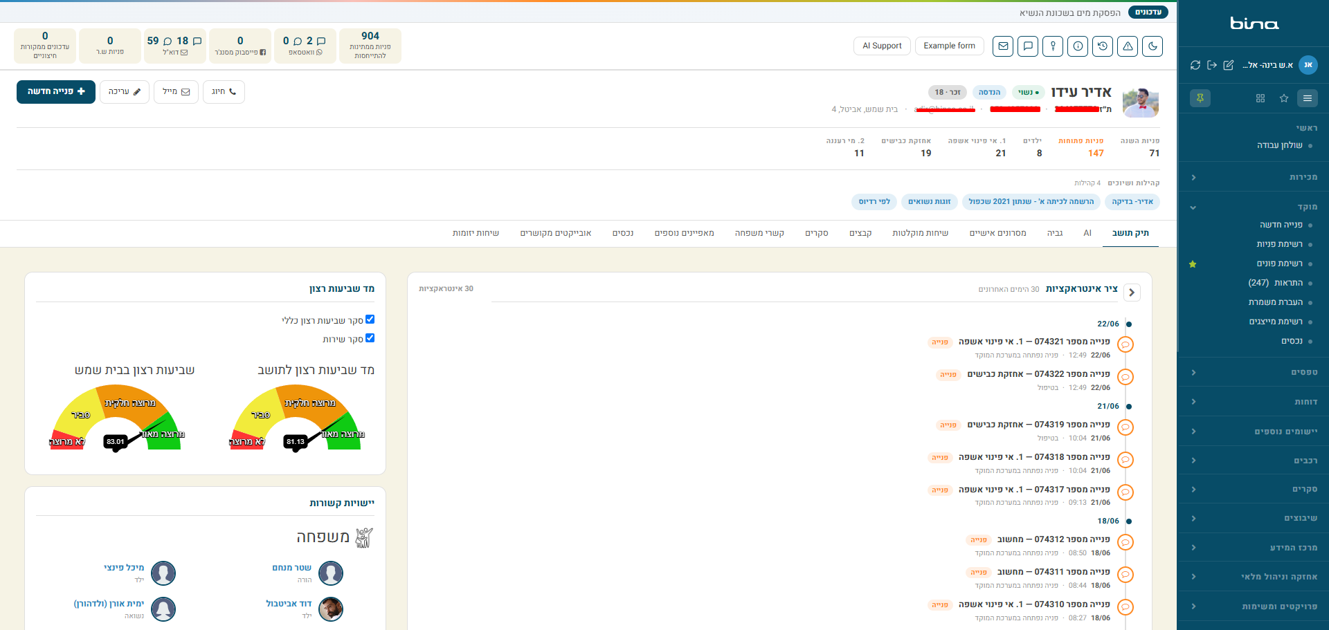This screenshot has width=1329, height=630.
Task: Expand the יישומים נוספים sidebar section
Action: 1254,432
